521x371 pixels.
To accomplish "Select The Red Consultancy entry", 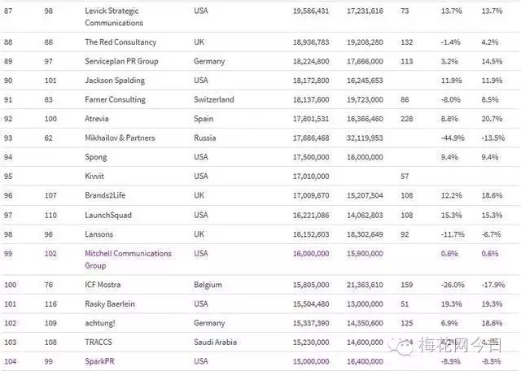I will click(120, 41).
